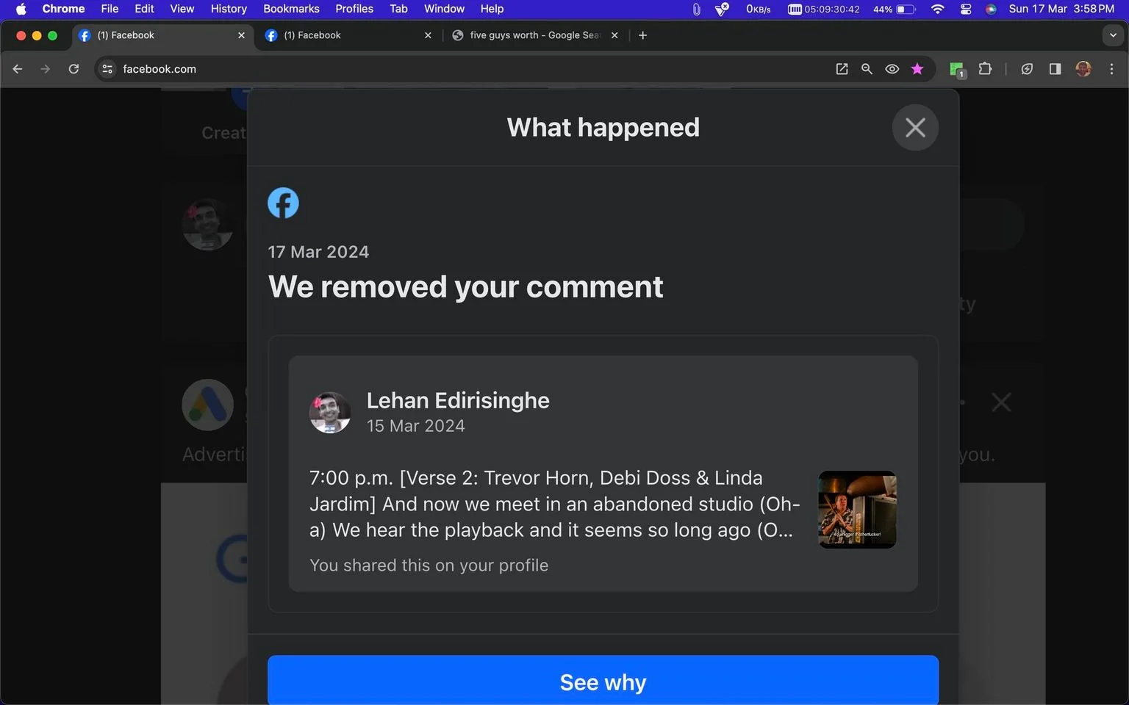View site information for facebook.com
Image resolution: width=1129 pixels, height=705 pixels.
coord(107,69)
